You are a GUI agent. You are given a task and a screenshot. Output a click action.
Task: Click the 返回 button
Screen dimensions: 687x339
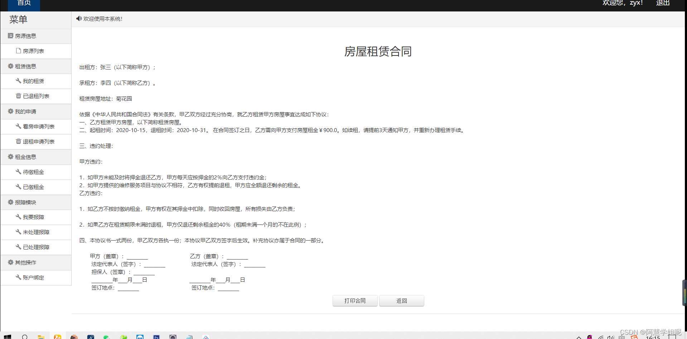point(401,301)
